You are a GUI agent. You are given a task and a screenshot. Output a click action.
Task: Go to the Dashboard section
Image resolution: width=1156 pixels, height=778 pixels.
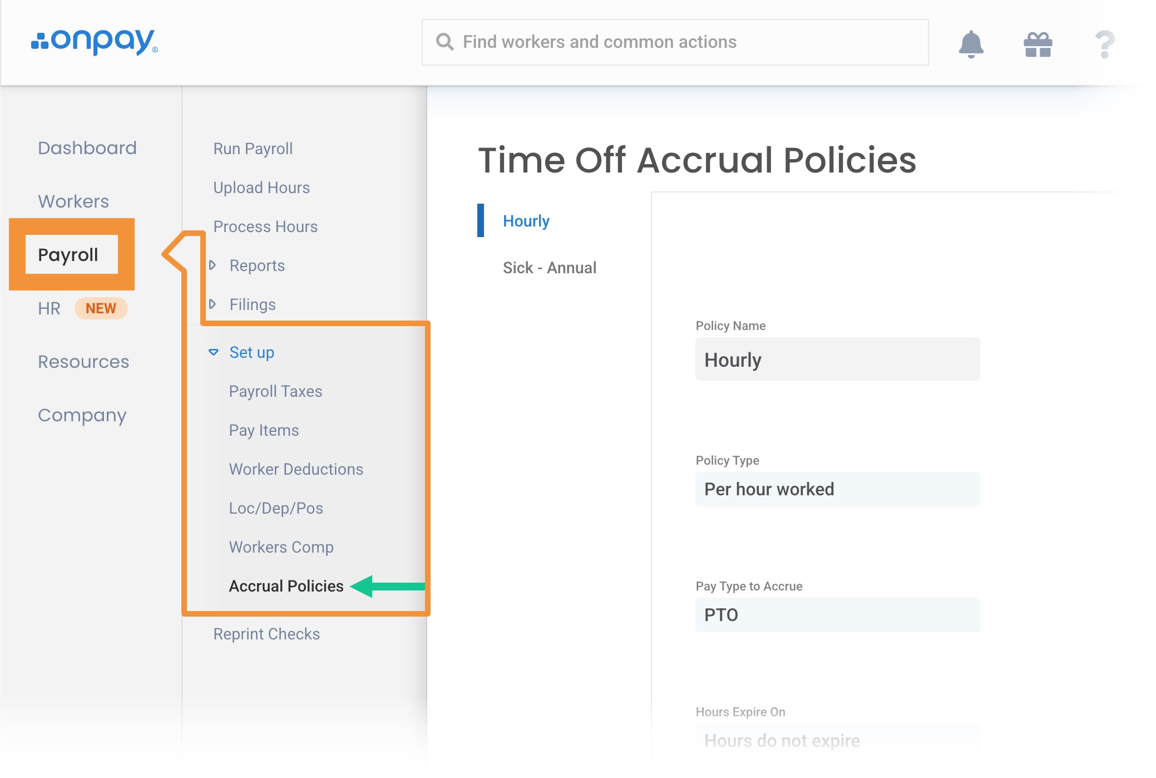87,148
